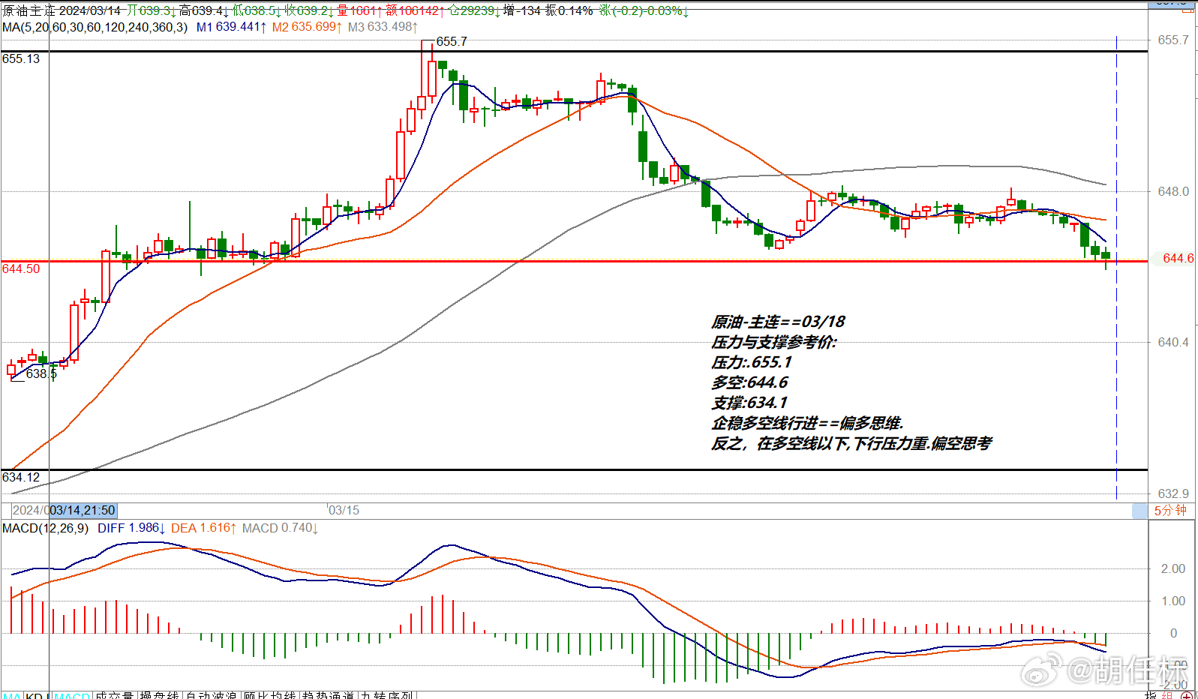Click the 03/14,21:50 cursor time label

click(82, 510)
